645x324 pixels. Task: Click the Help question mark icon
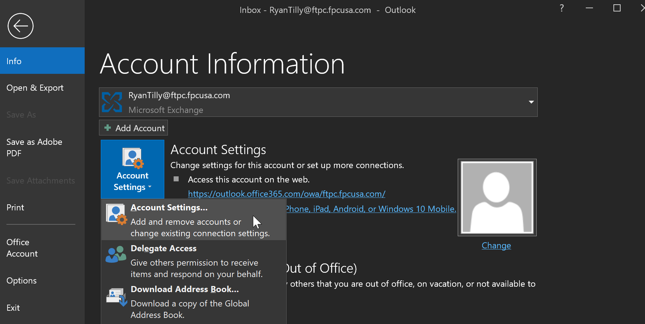562,8
